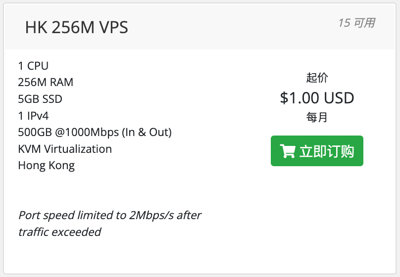The width and height of the screenshot is (400, 277).
Task: Click the traffic exceeded italic text
Action: (x=59, y=231)
